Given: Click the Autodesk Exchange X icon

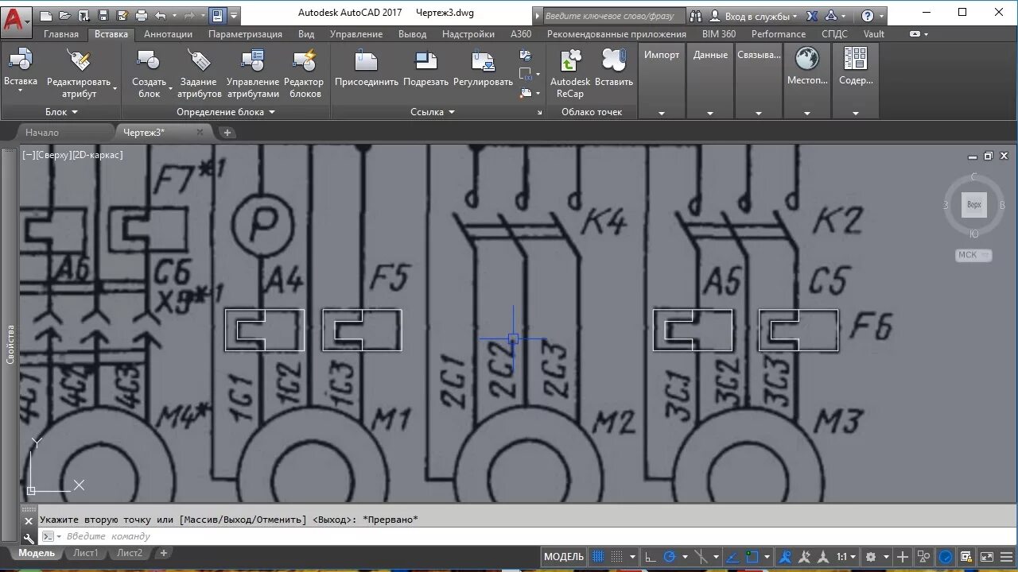Looking at the screenshot, I should pos(812,15).
